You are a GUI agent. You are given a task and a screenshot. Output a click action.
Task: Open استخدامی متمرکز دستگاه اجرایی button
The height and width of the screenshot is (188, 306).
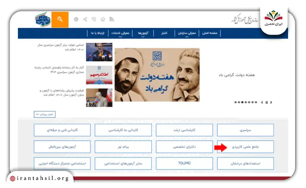point(62,164)
